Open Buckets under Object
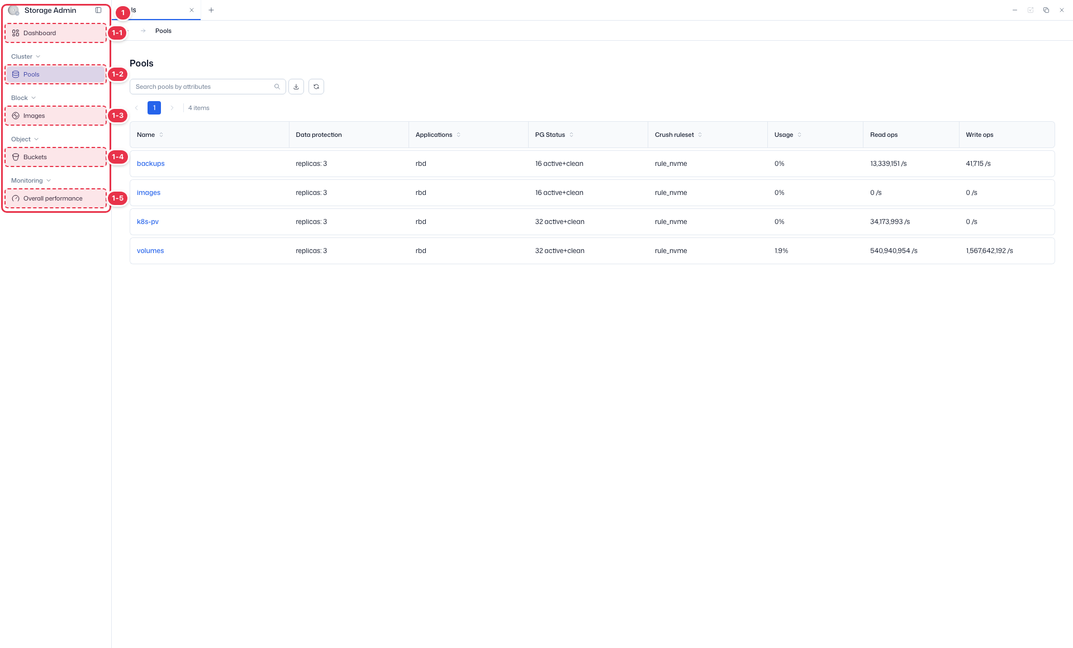1073x648 pixels. tap(56, 157)
